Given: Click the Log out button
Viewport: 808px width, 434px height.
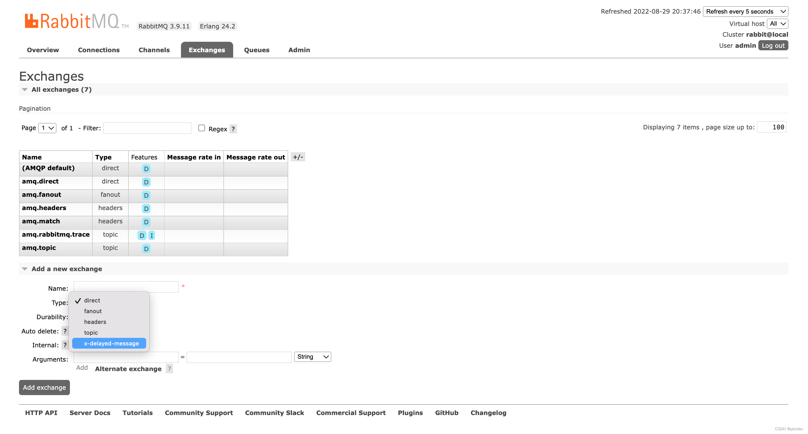Looking at the screenshot, I should pyautogui.click(x=773, y=46).
